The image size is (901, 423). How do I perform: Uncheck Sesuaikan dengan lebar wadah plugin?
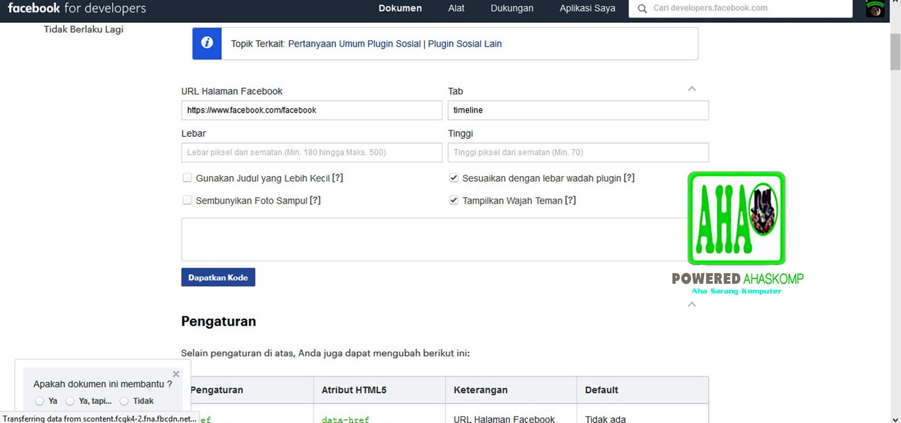click(x=454, y=178)
